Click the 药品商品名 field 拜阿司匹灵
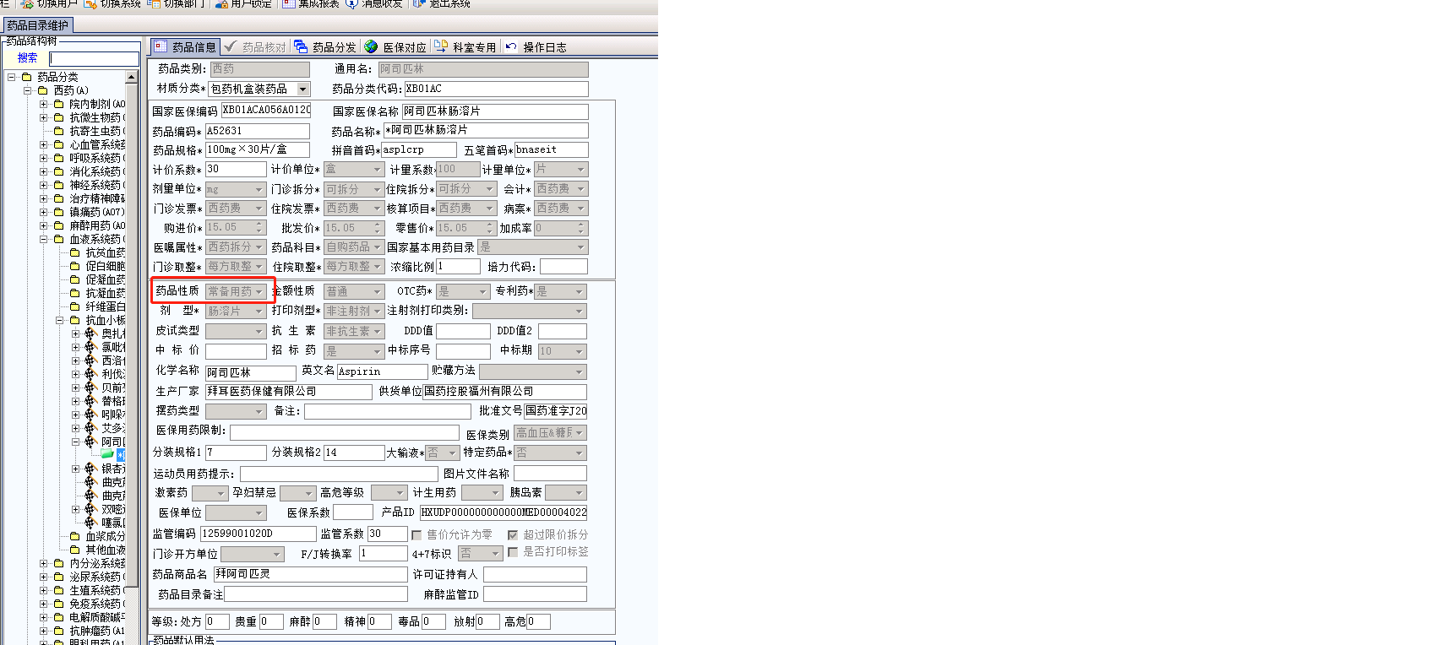 [x=311, y=574]
